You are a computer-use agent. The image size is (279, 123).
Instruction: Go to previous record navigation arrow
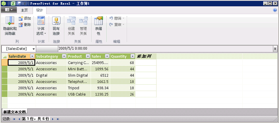click(x=19, y=119)
